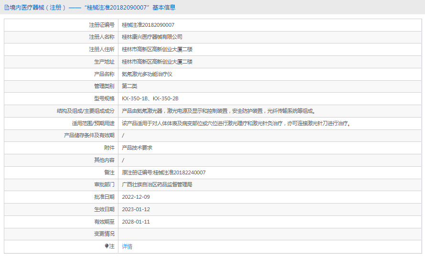Click the document icon beside 境内医疗器械 heading

[x=7, y=8]
